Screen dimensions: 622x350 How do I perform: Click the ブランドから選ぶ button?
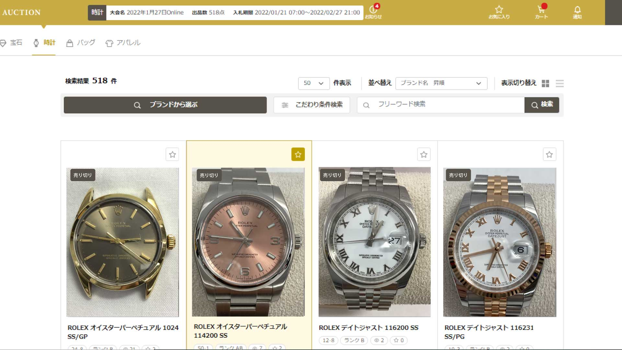point(165,105)
